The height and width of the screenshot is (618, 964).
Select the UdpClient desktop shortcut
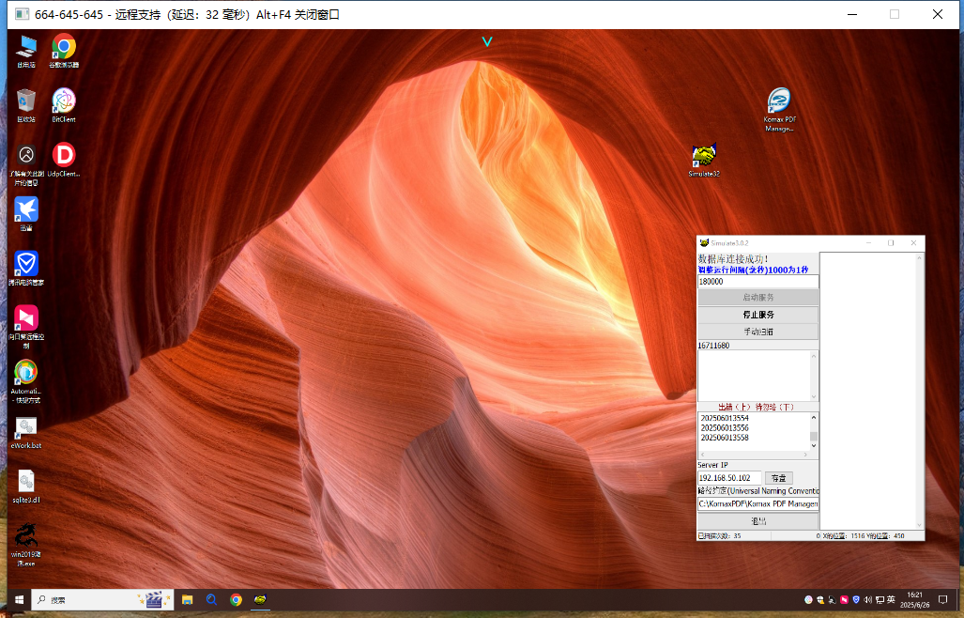click(x=64, y=160)
